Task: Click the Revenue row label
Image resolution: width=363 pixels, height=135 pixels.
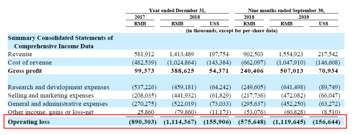Action: click(20, 54)
